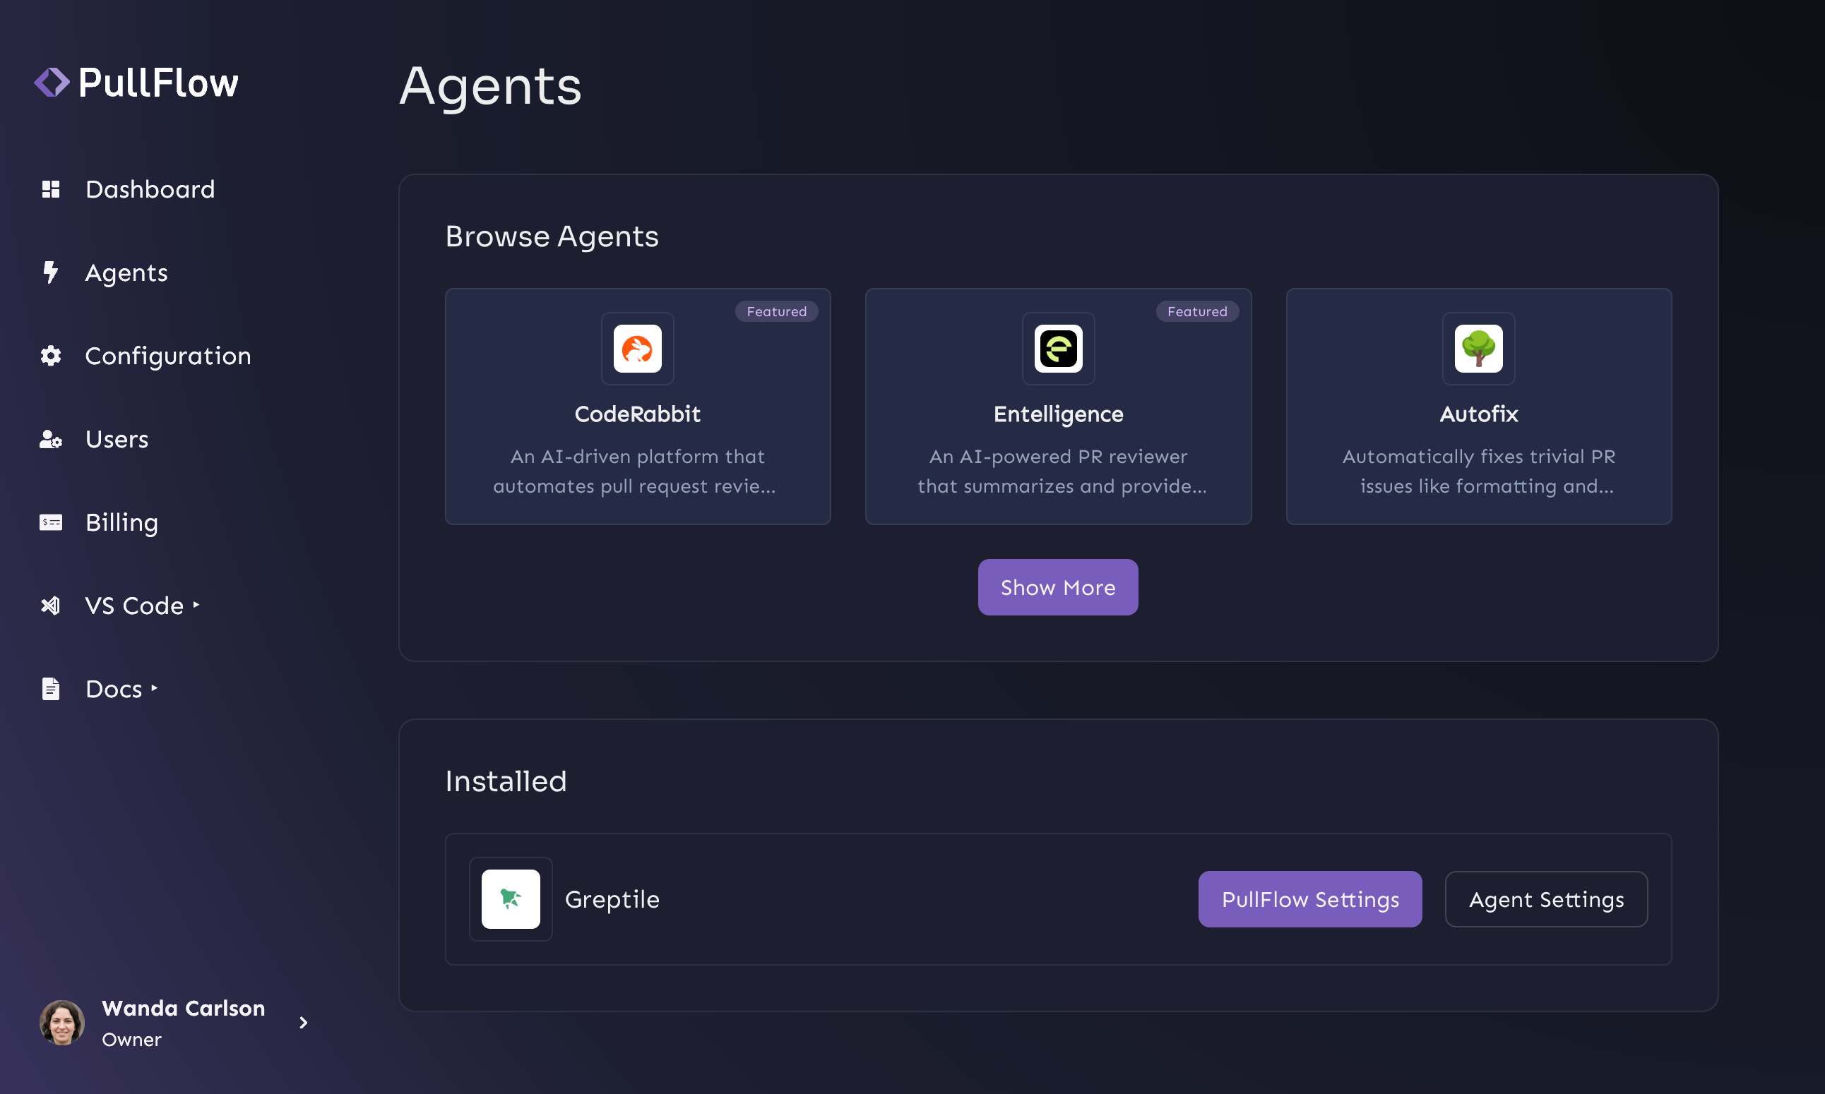
Task: Click the Agents lightning bolt icon
Action: (50, 272)
